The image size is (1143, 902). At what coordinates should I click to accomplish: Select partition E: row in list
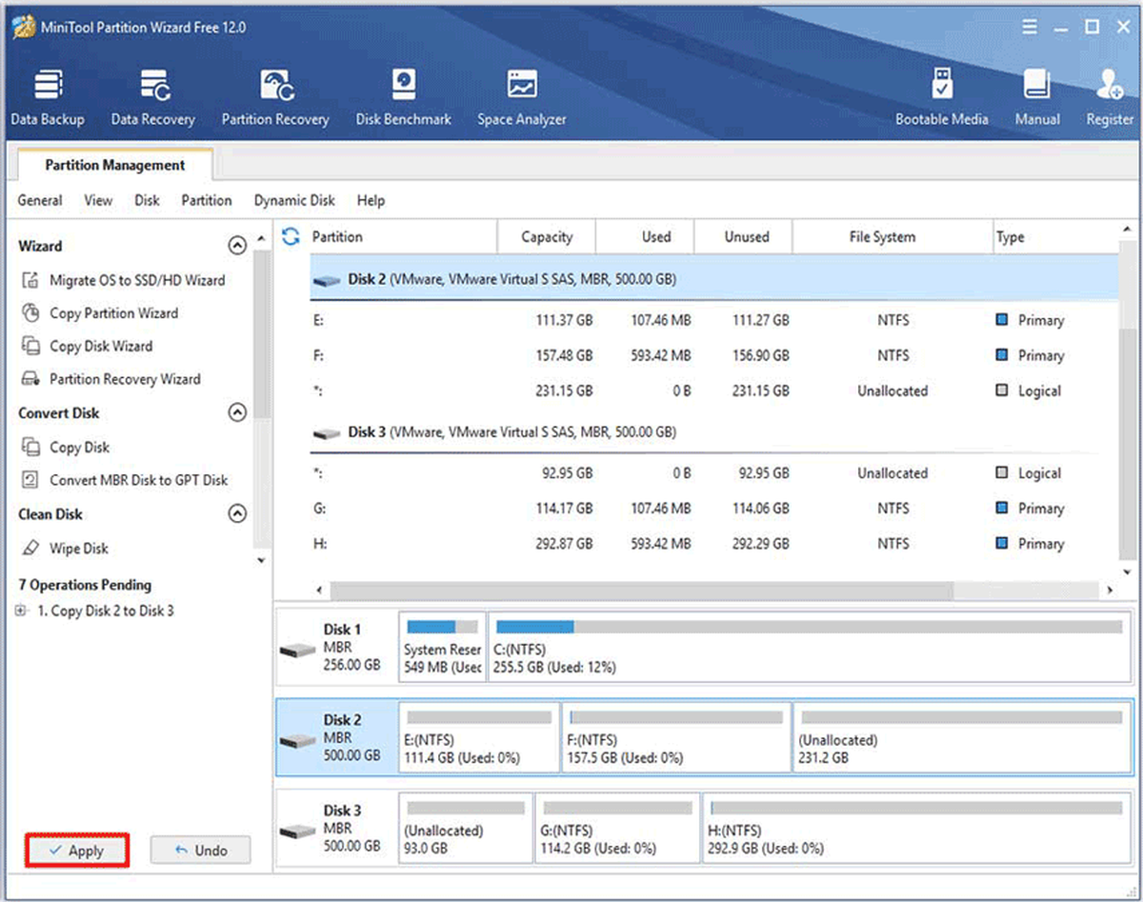[712, 320]
